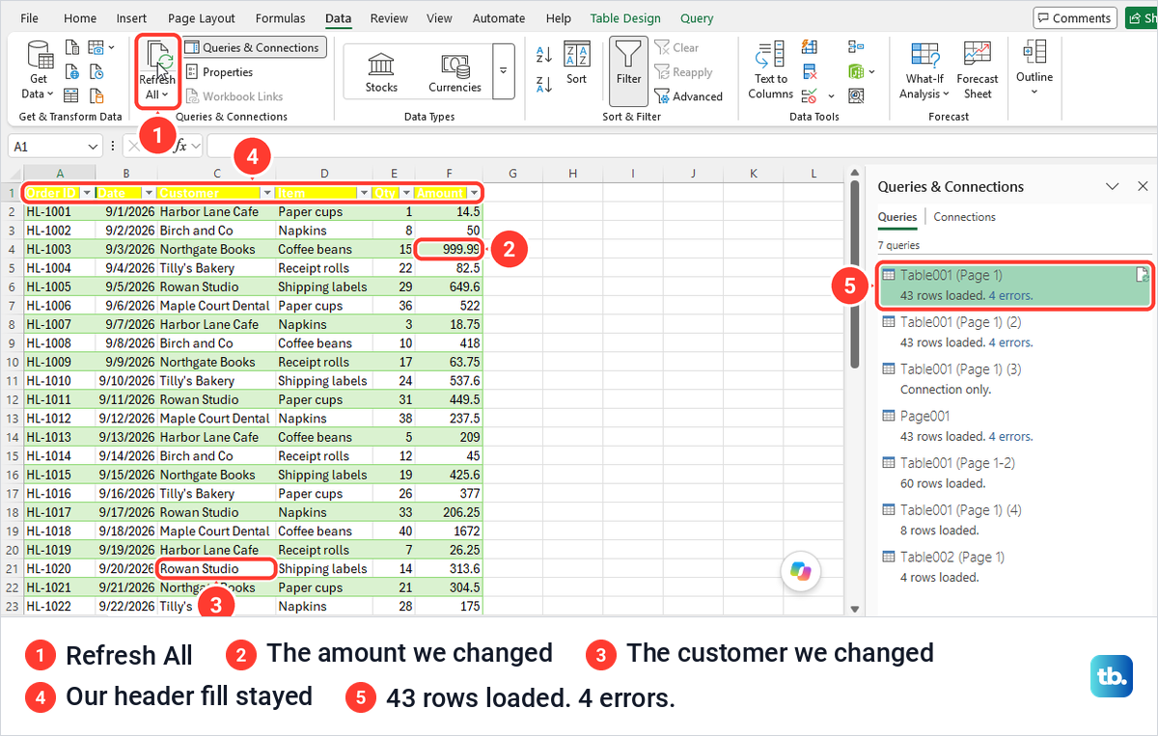Click the floating Copilot icon

pos(801,571)
